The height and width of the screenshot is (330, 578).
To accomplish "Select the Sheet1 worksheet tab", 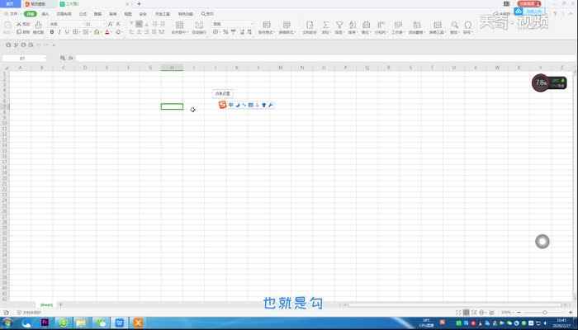I will [x=46, y=304].
